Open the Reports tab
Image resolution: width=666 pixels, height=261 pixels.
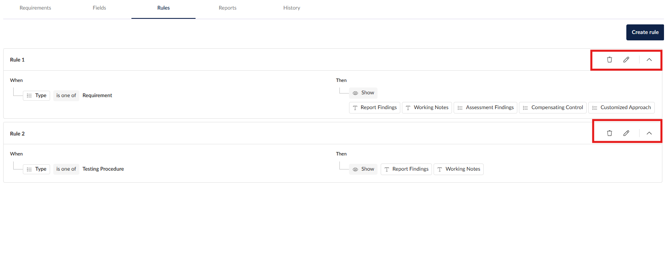click(228, 8)
